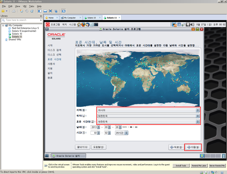Launch Thunderbird from the Solaris panel
The width and height of the screenshot is (227, 174).
(x=88, y=24)
